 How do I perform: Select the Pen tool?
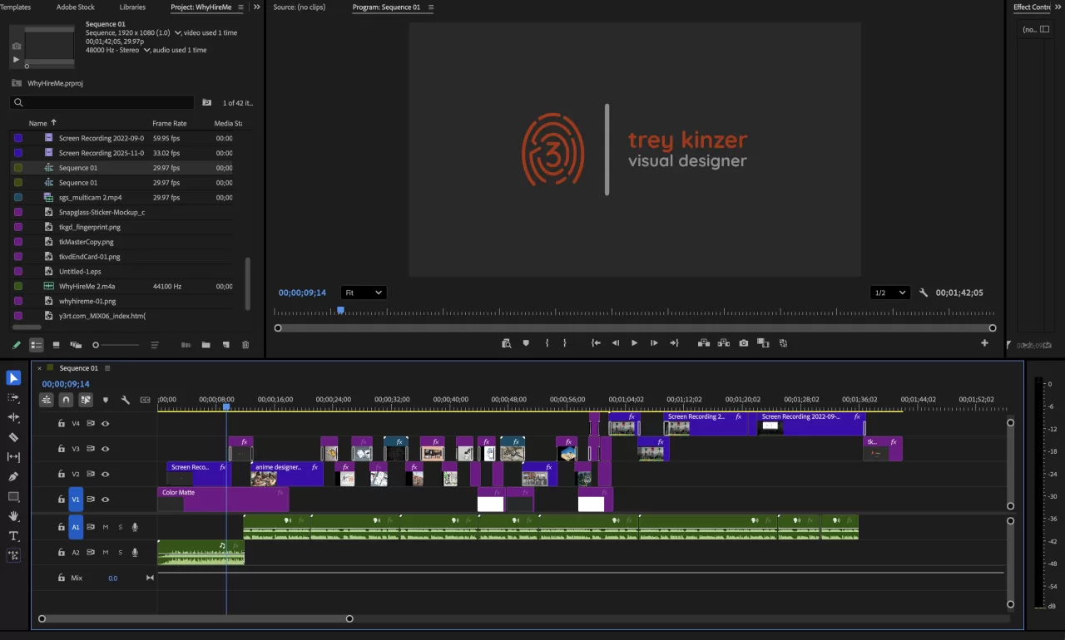(13, 477)
